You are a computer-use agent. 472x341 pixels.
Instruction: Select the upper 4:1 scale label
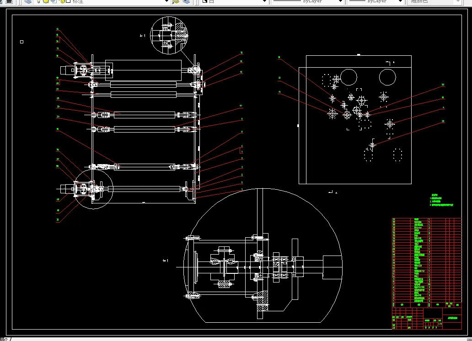pyautogui.click(x=143, y=36)
